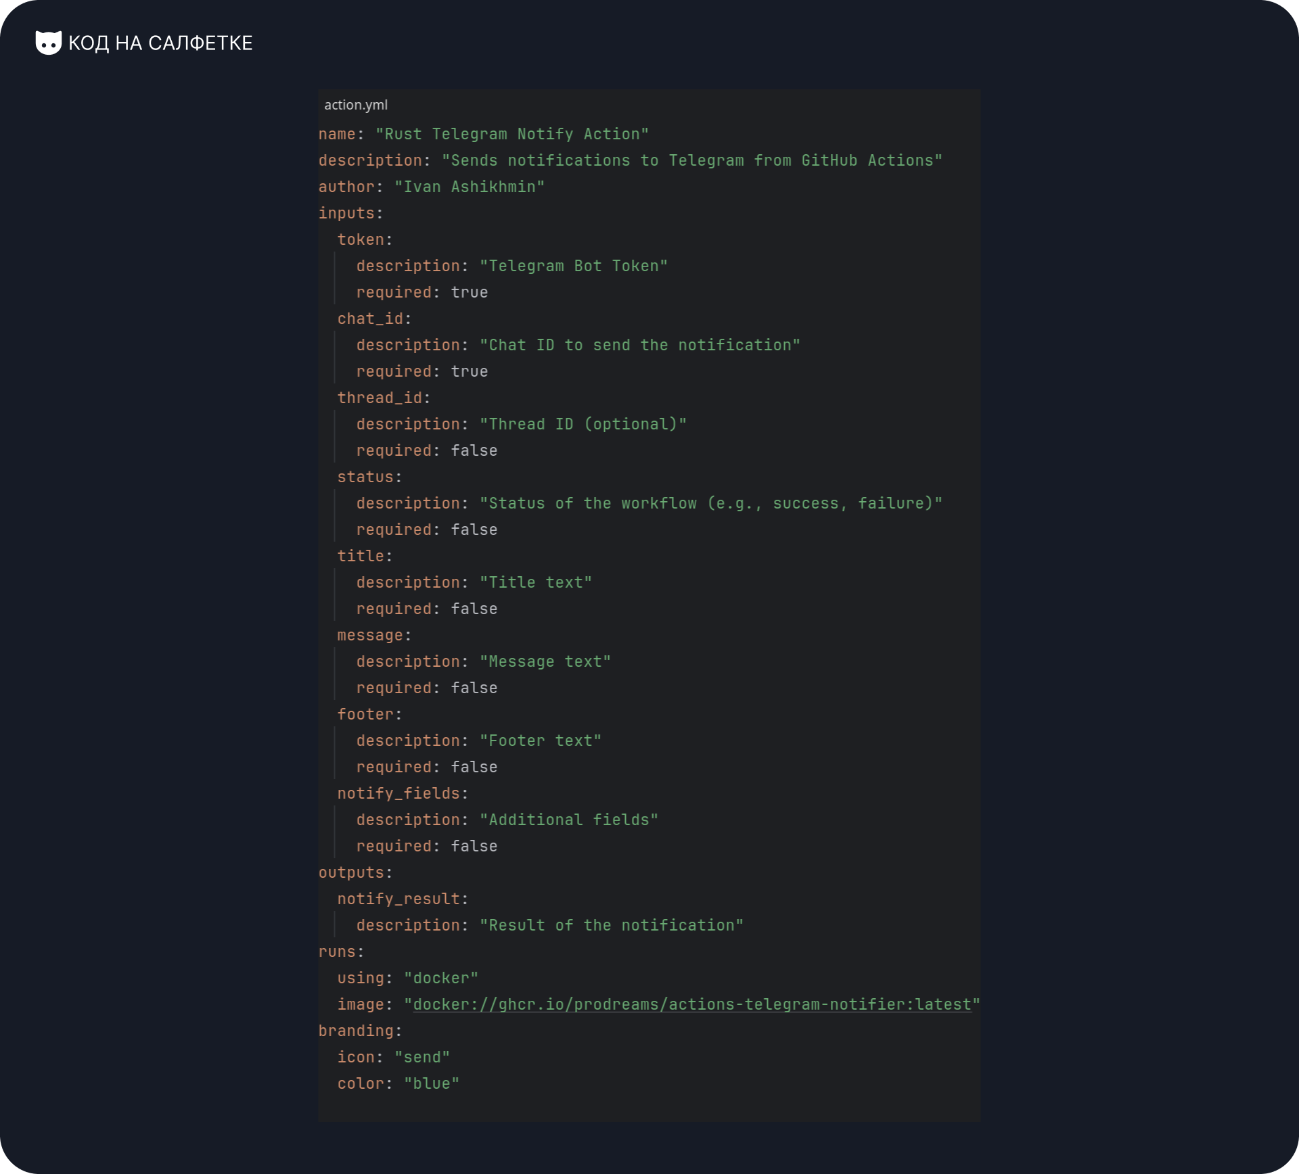
Task: Click the "docker" using value
Action: [441, 978]
